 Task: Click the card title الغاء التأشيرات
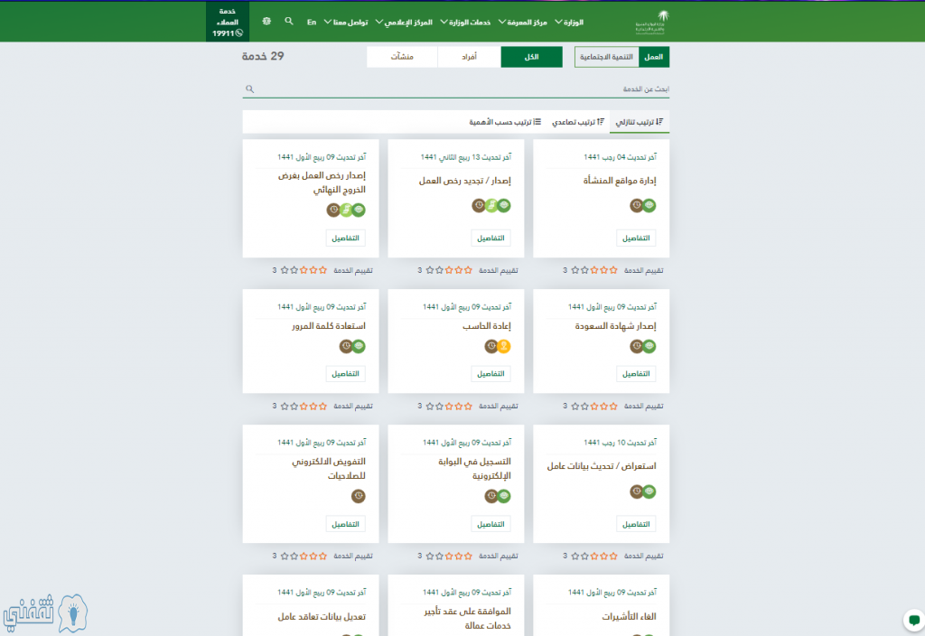click(629, 616)
